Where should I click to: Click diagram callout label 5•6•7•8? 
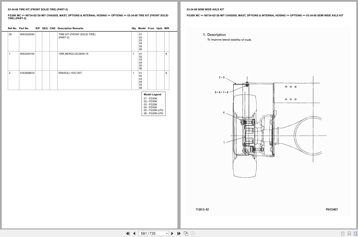pos(222,92)
